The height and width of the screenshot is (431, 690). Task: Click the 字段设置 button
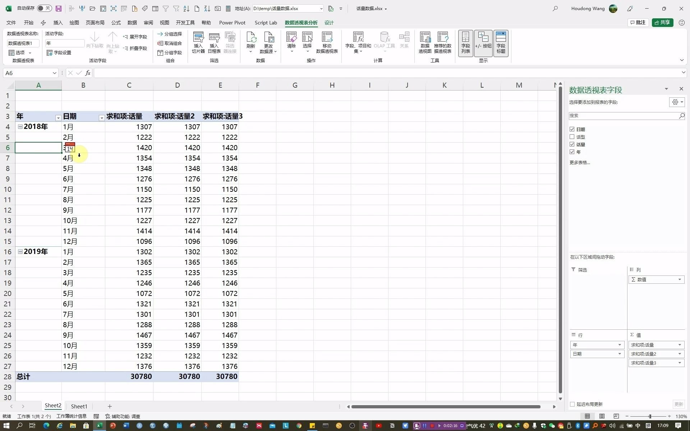(59, 53)
